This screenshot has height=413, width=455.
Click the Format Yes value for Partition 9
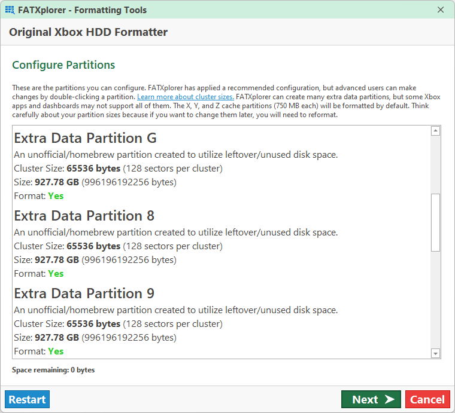click(x=56, y=351)
